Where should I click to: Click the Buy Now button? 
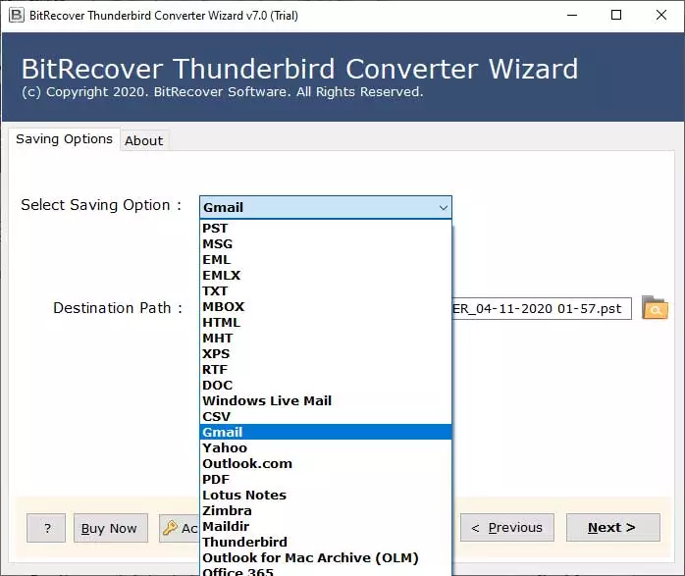[111, 528]
